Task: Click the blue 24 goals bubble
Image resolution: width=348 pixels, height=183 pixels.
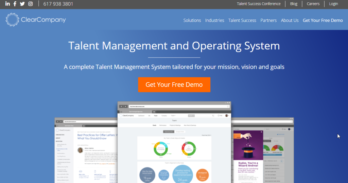Action: pyautogui.click(x=182, y=174)
